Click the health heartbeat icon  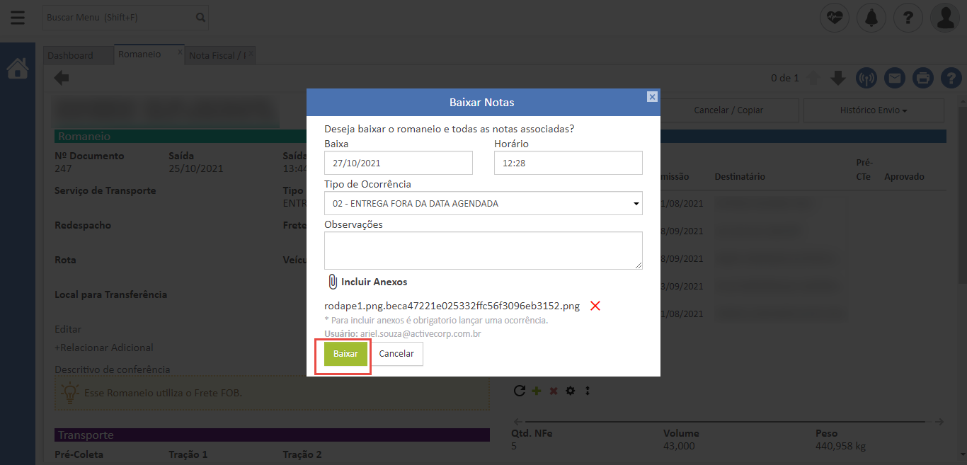[834, 17]
